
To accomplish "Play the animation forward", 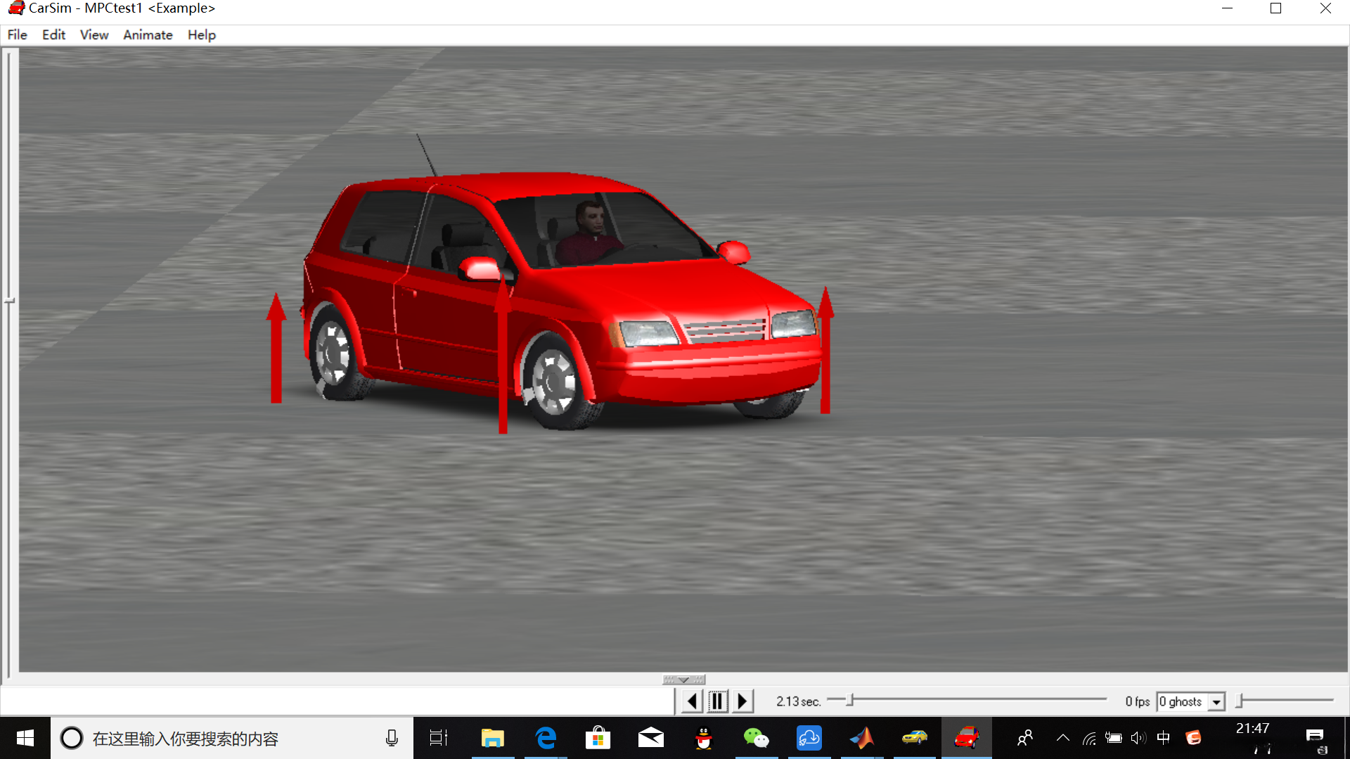I will tap(742, 701).
